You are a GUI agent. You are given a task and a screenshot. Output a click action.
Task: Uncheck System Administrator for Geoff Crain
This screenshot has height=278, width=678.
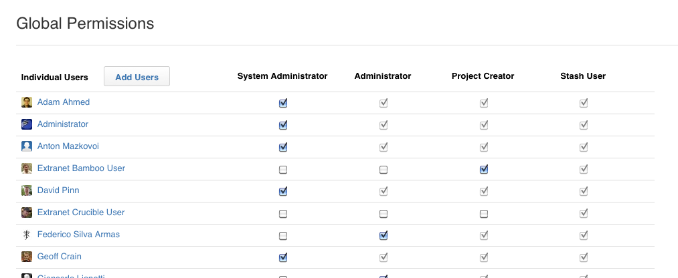283,257
